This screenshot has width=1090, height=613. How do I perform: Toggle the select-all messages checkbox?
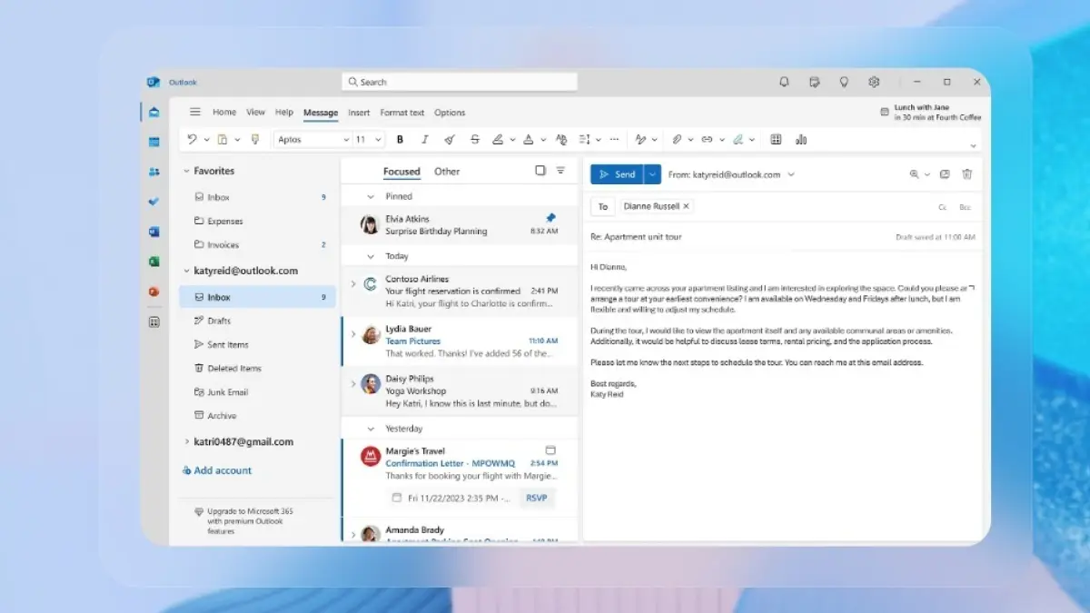click(540, 171)
